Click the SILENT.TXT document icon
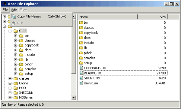The height and width of the screenshot is (109, 181). pos(81,78)
